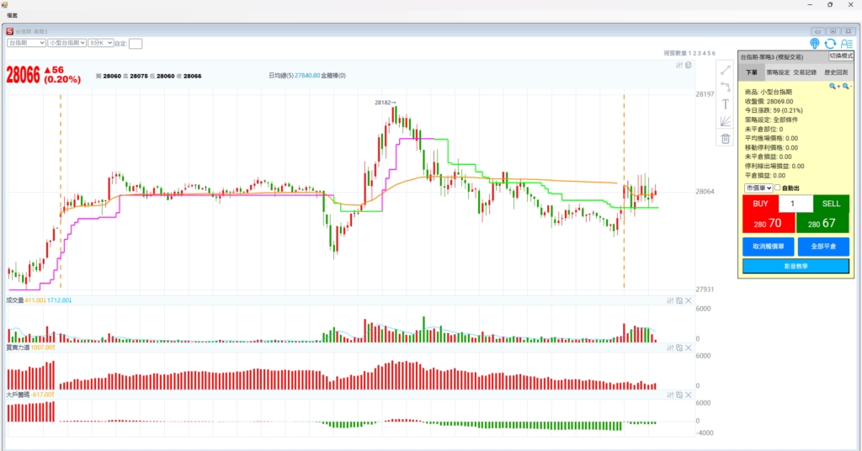Viewport: 862px width, 451px height.
Task: Delete drawings with the trash can icon
Action: [725, 139]
